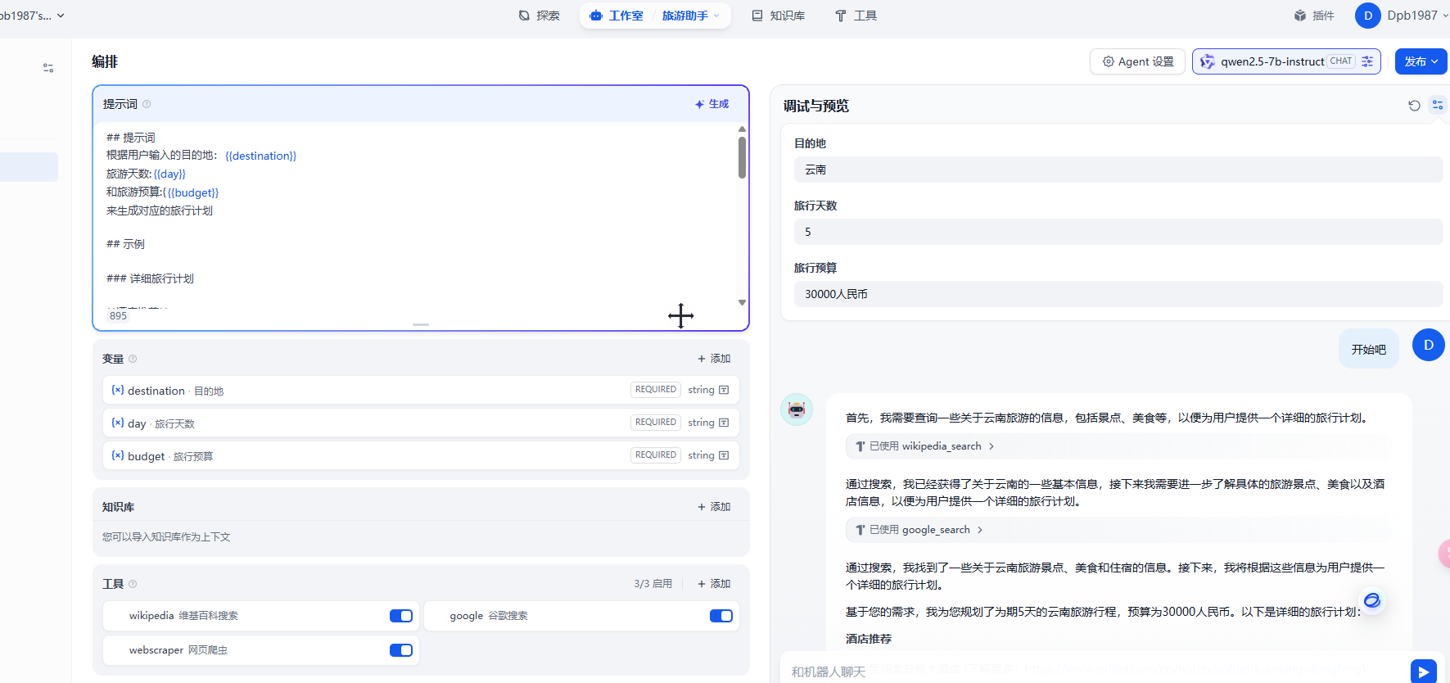Image resolution: width=1450 pixels, height=683 pixels.
Task: Click the Agent 设置 button
Action: click(x=1137, y=61)
